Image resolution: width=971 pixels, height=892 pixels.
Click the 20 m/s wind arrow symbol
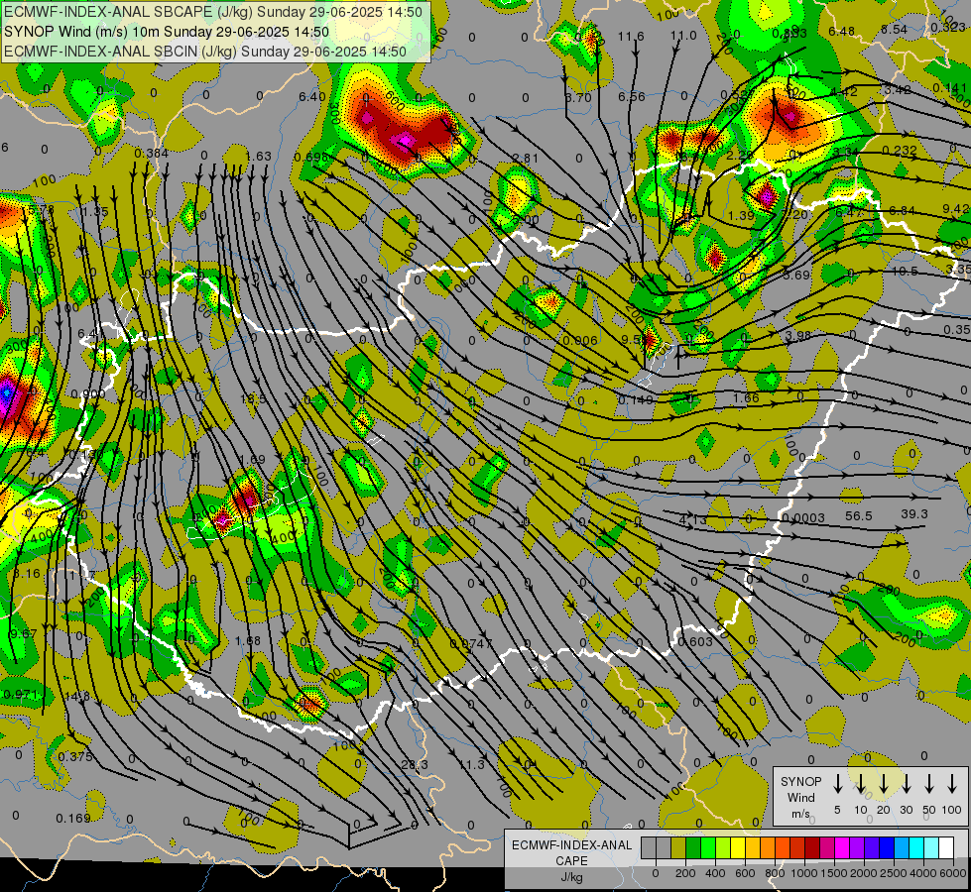pos(884,784)
